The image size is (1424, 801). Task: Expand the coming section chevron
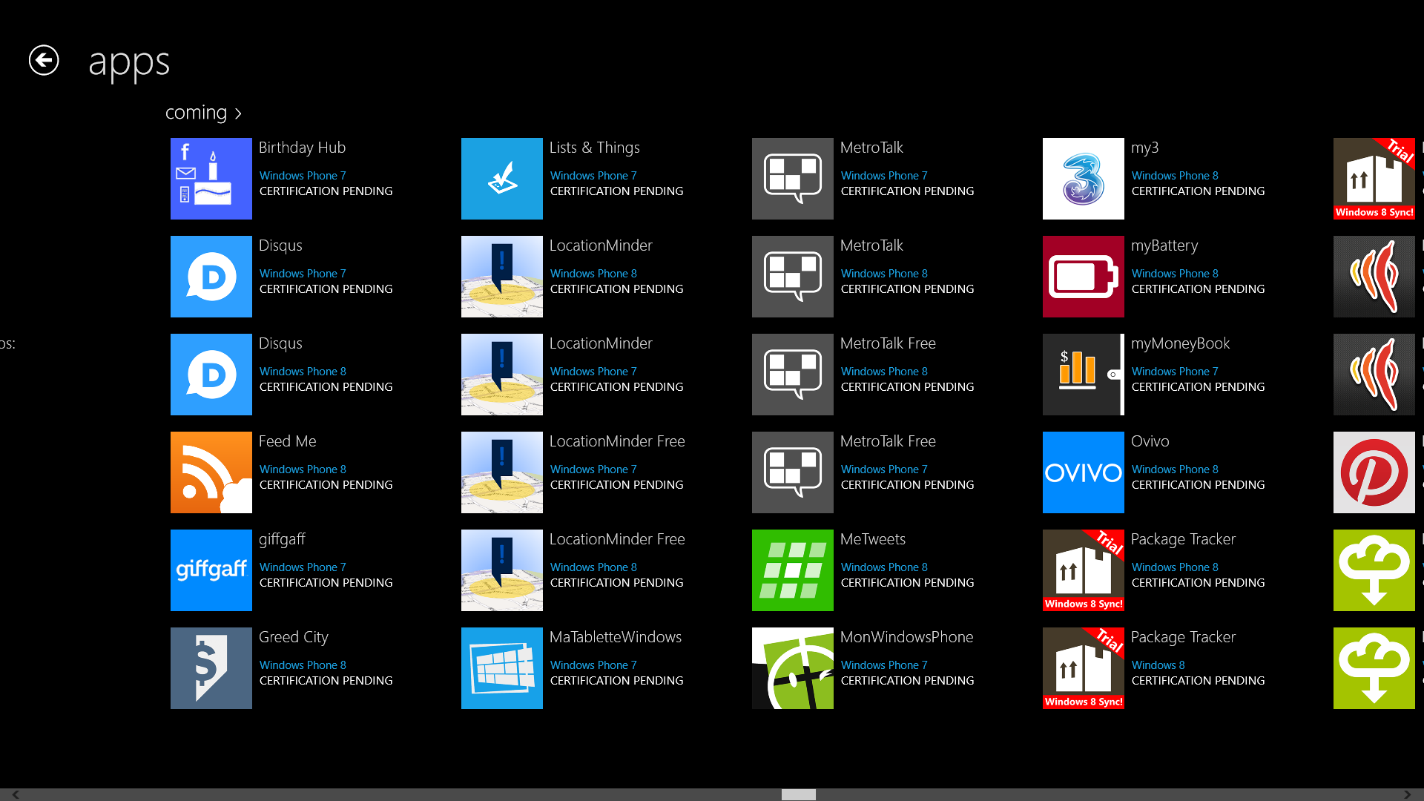[238, 113]
